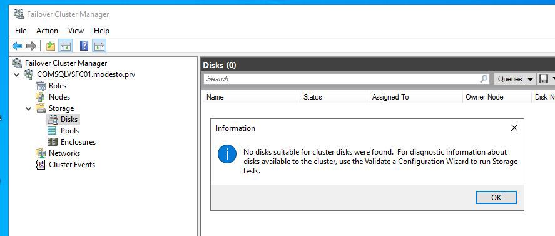Click the Cluster Events icon
The height and width of the screenshot is (236, 555).
(41, 165)
